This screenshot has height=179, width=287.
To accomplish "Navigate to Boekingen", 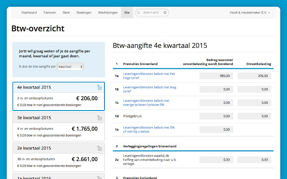I will point(84,13).
